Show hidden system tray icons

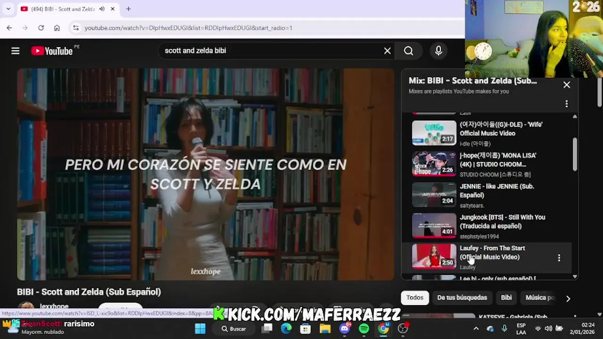(476, 329)
